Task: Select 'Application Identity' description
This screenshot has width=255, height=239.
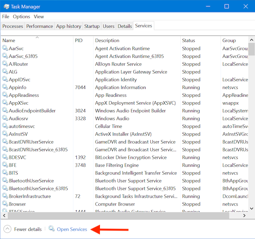Action: (x=116, y=80)
